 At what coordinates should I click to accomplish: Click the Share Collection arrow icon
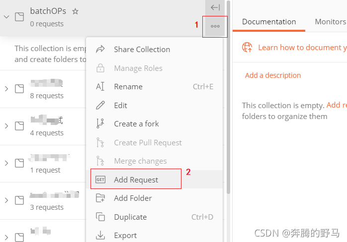pos(100,49)
